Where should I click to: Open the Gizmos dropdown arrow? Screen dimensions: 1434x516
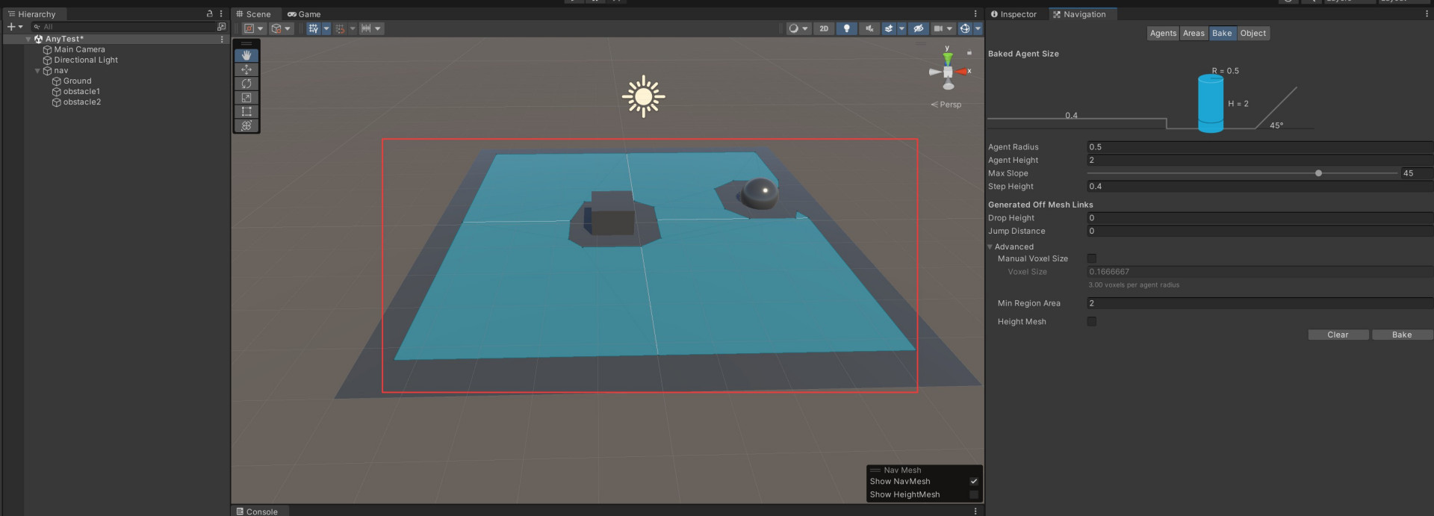coord(978,28)
